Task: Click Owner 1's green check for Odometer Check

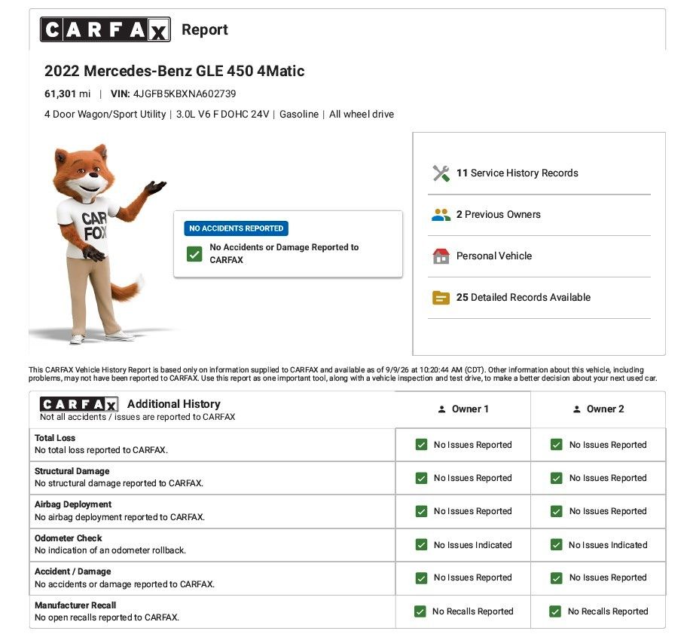Action: tap(421, 544)
